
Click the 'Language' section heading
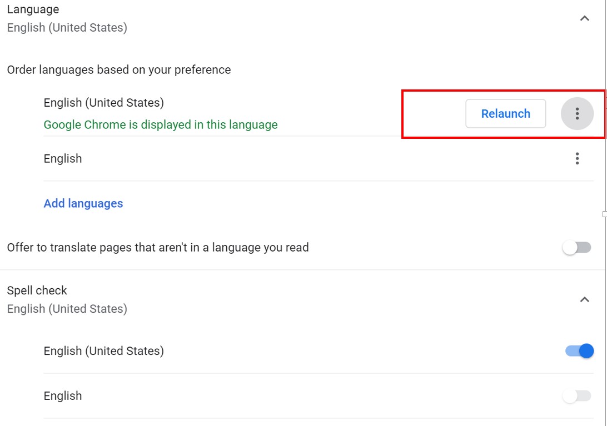coord(33,9)
